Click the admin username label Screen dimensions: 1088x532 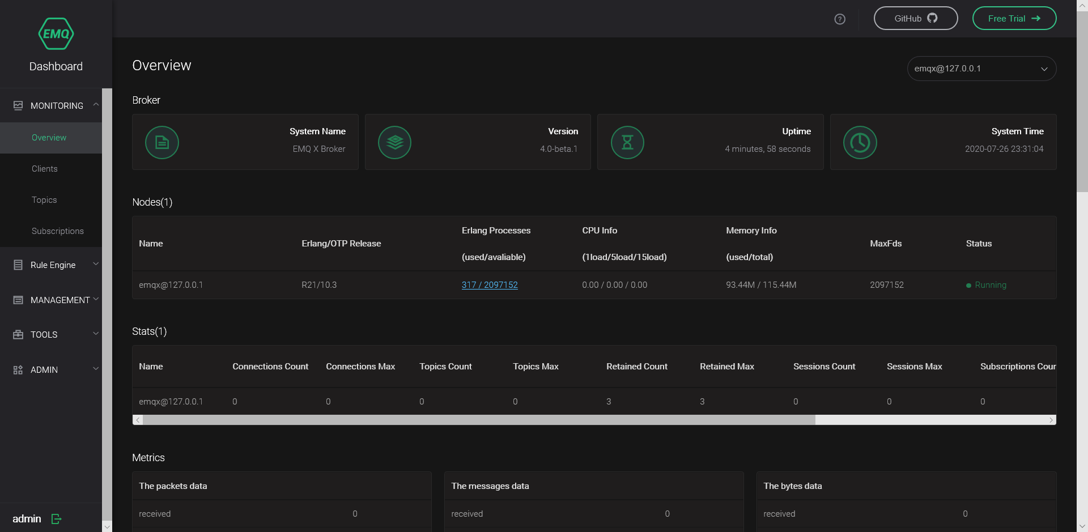pyautogui.click(x=27, y=519)
